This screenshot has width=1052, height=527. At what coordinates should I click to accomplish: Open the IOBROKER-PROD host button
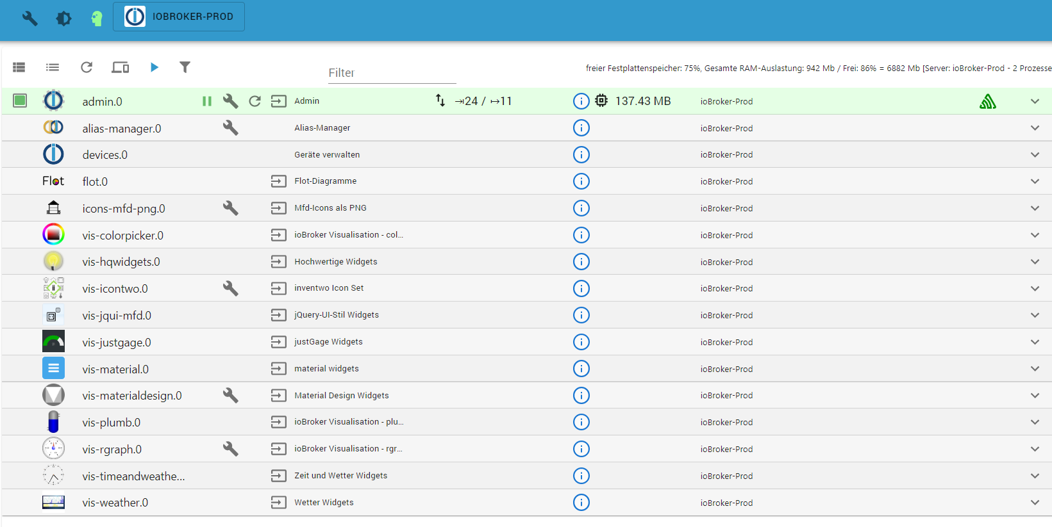pos(179,17)
